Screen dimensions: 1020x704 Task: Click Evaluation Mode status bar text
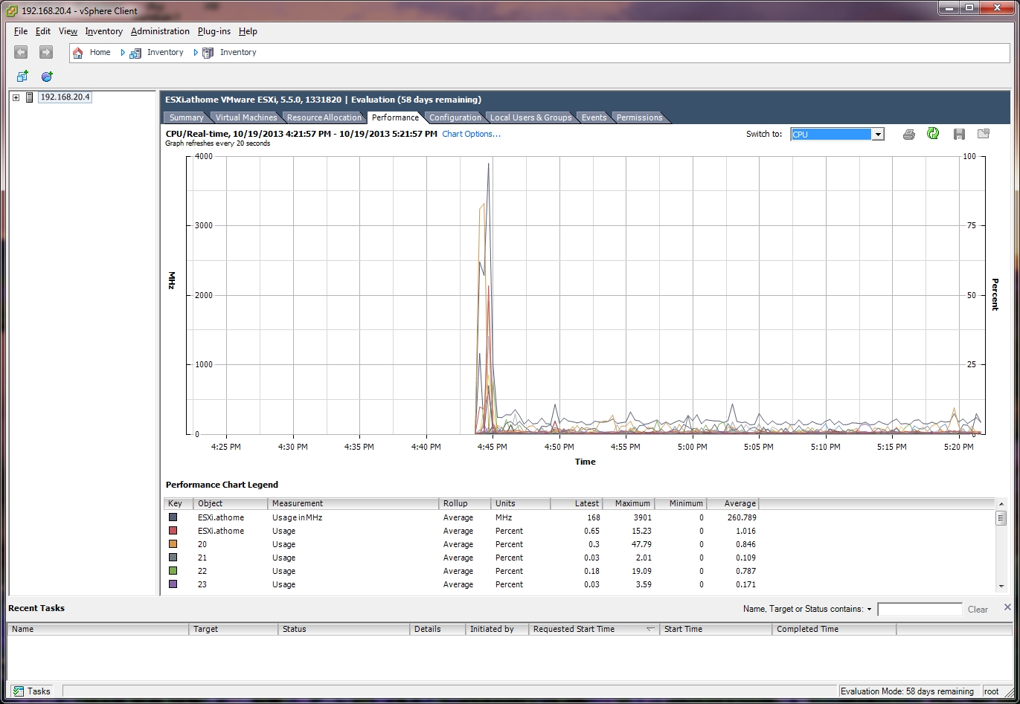pyautogui.click(x=908, y=691)
